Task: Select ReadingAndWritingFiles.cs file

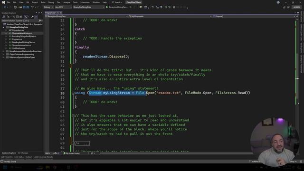Action: point(23,42)
